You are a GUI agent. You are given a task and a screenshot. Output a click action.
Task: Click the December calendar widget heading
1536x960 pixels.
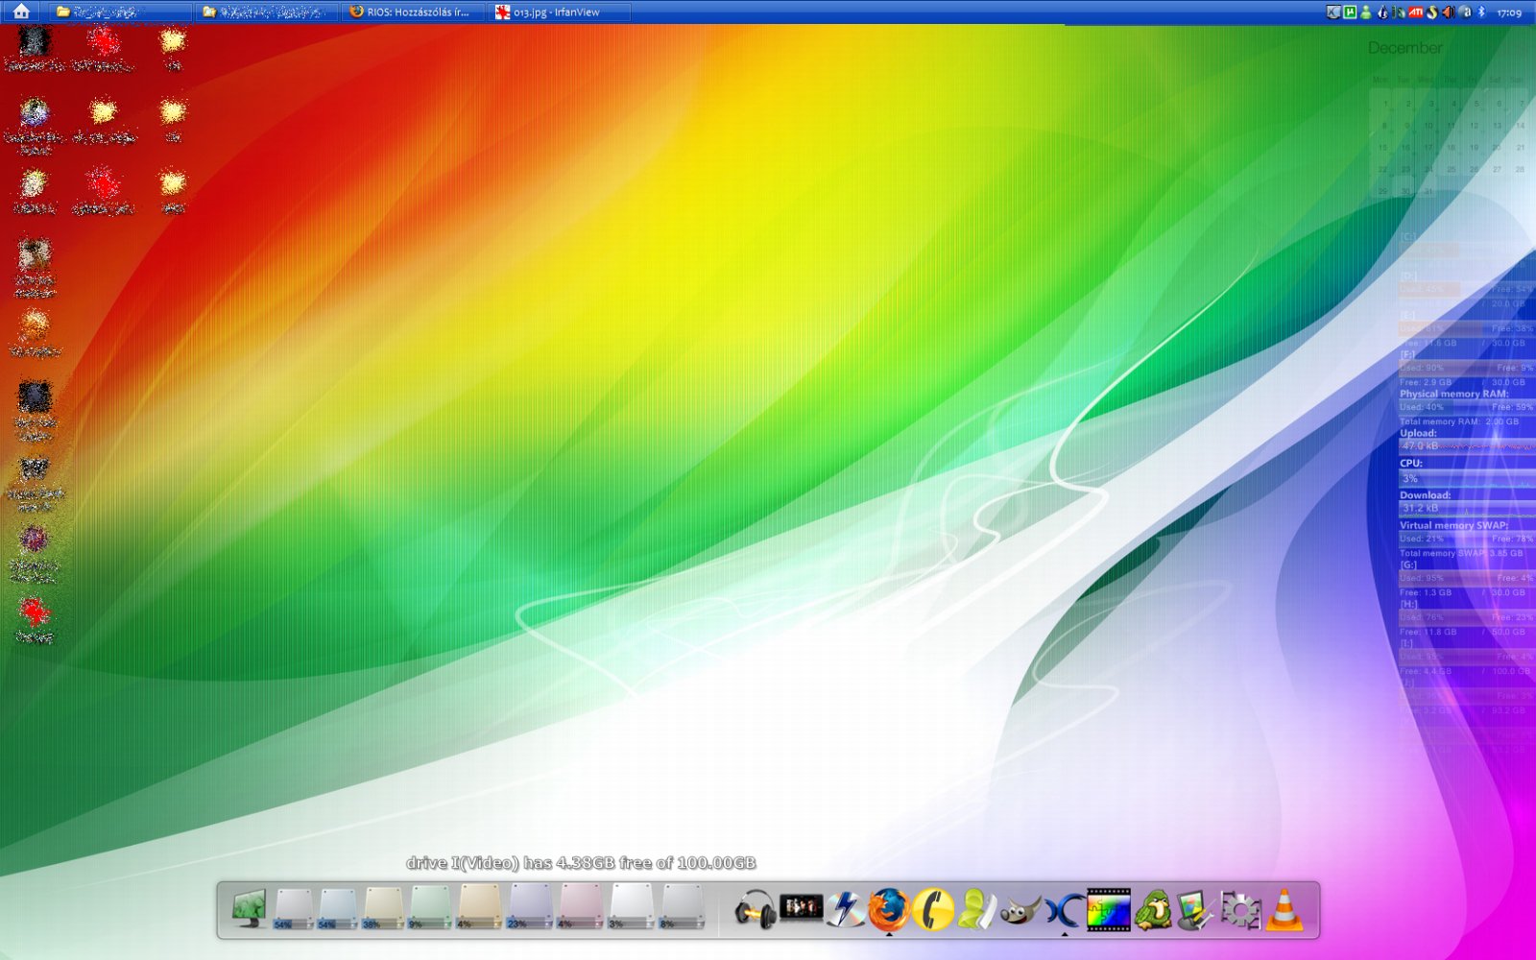[1404, 48]
